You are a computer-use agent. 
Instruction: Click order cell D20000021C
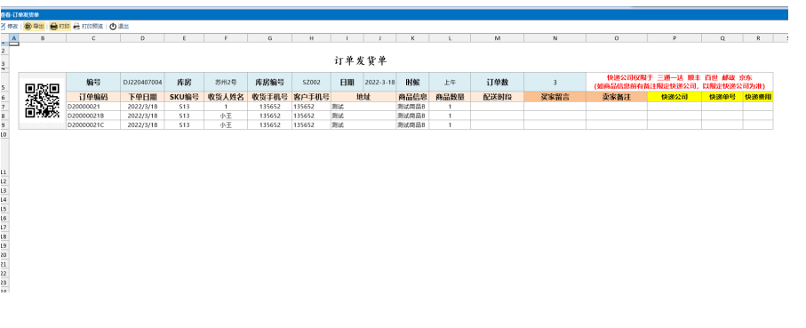pos(93,125)
